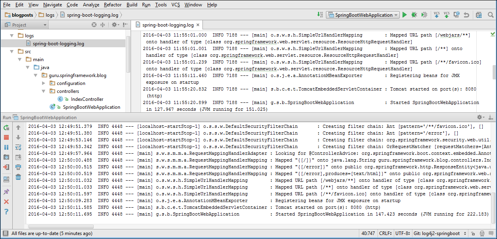This screenshot has height=239, width=497.
Task: Start debugging with the bug icon
Action: [414, 15]
